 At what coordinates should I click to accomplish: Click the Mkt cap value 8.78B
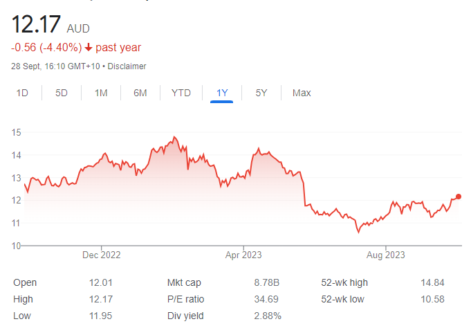point(267,282)
